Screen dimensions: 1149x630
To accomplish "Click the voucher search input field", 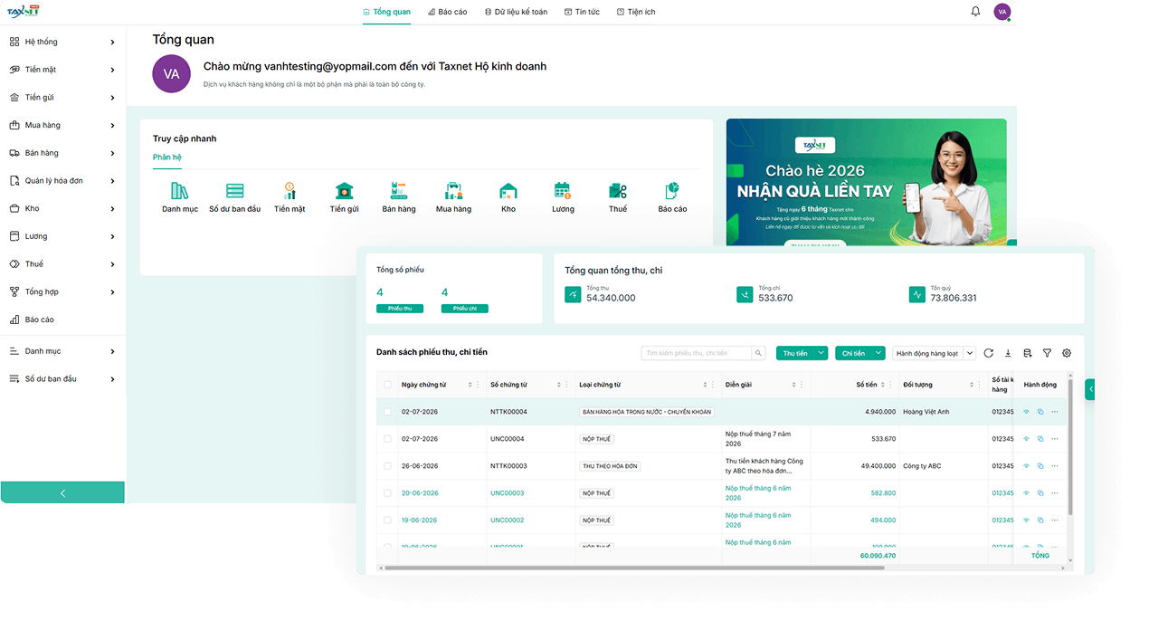I will coord(697,353).
